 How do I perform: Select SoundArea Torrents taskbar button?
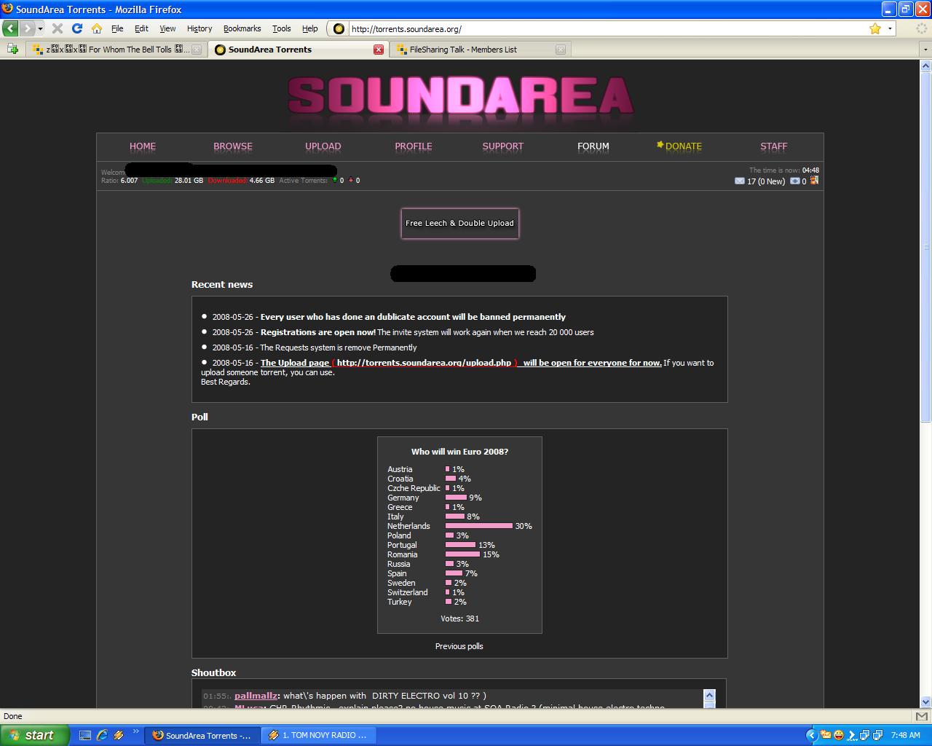click(201, 735)
